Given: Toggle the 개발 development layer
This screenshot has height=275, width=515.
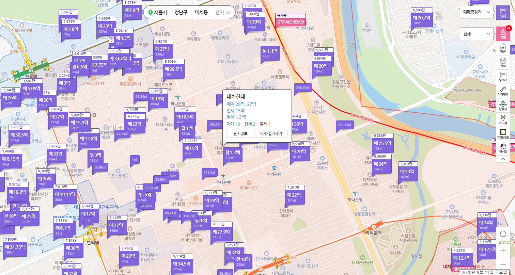Looking at the screenshot, I should coord(503,34).
